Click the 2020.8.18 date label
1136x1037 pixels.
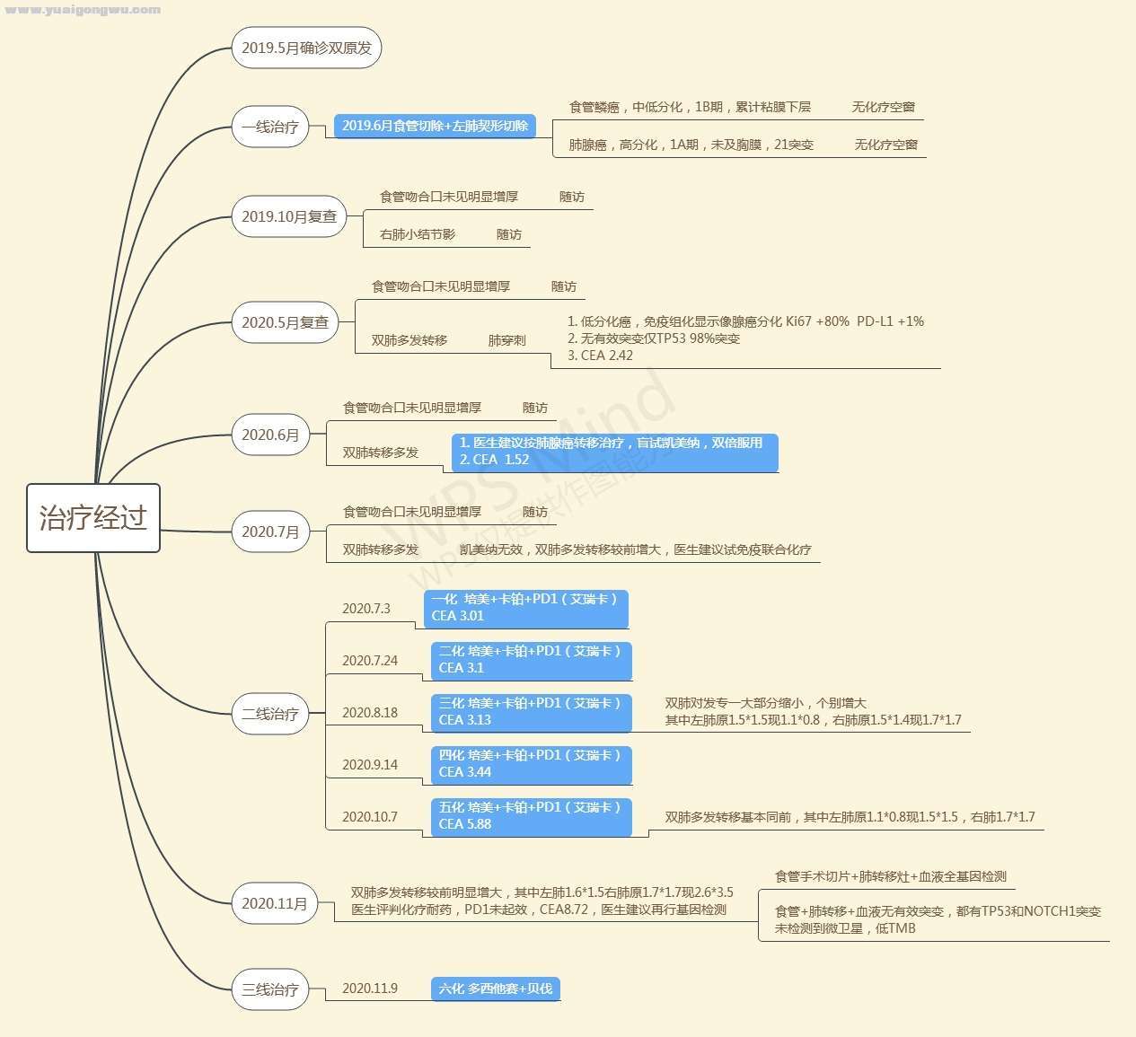click(370, 713)
